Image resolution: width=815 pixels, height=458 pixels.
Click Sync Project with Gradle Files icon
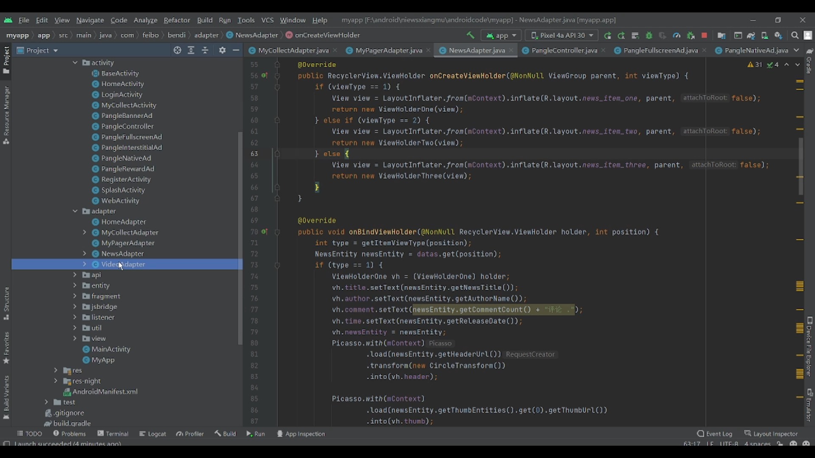(751, 36)
